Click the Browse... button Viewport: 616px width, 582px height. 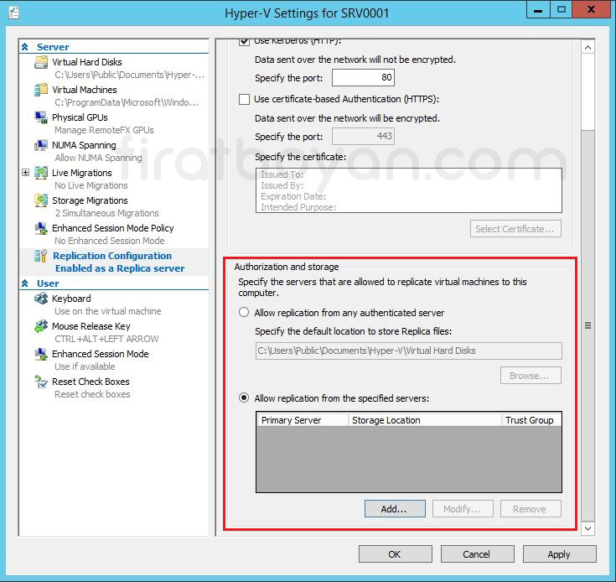531,376
